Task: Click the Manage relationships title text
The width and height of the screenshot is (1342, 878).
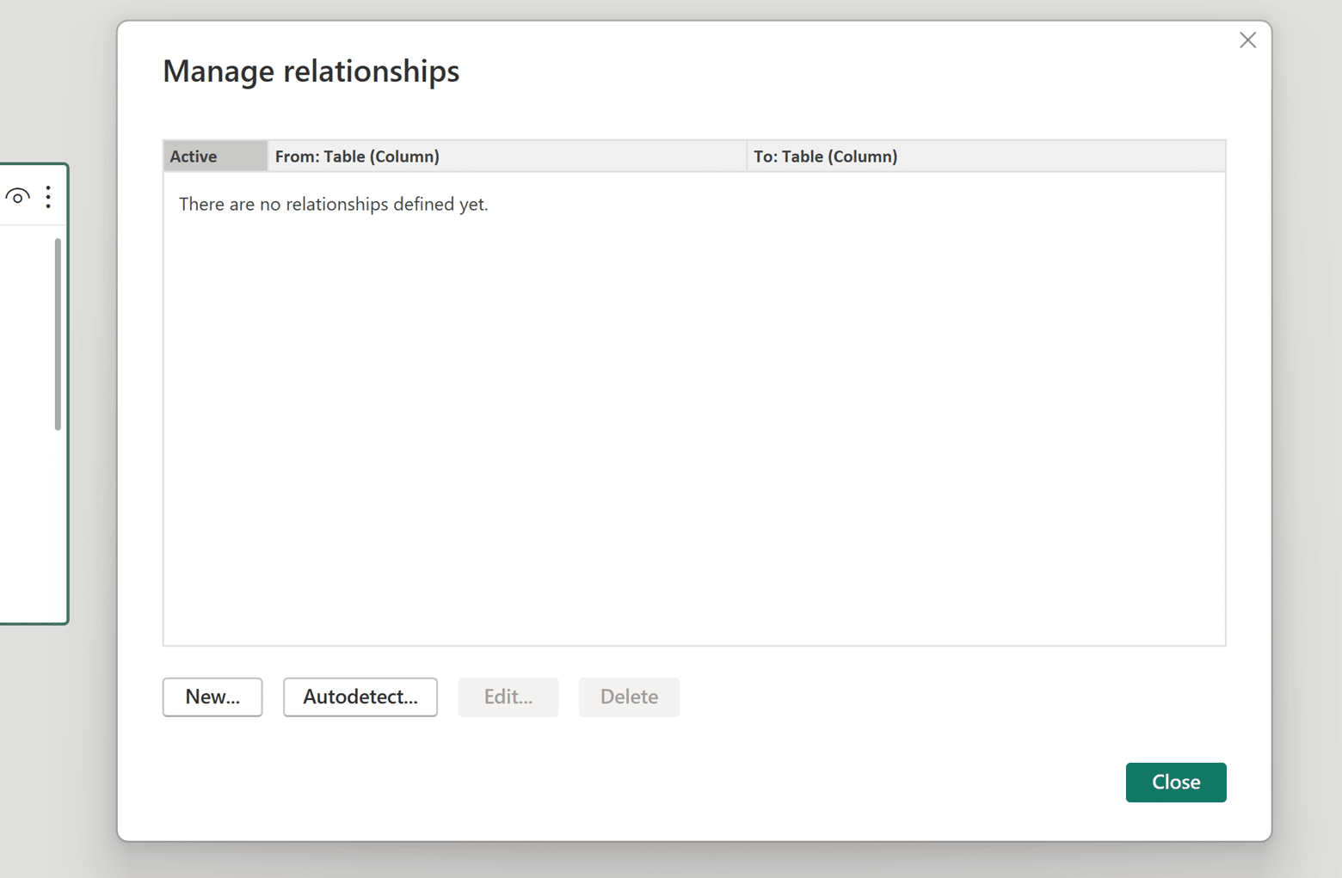Action: (311, 71)
